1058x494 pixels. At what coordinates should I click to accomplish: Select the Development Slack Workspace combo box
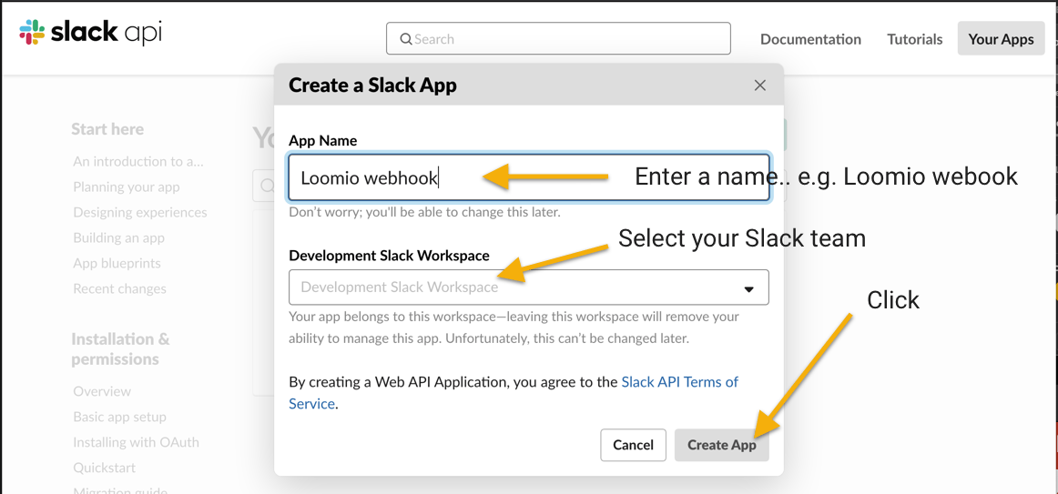coord(528,287)
